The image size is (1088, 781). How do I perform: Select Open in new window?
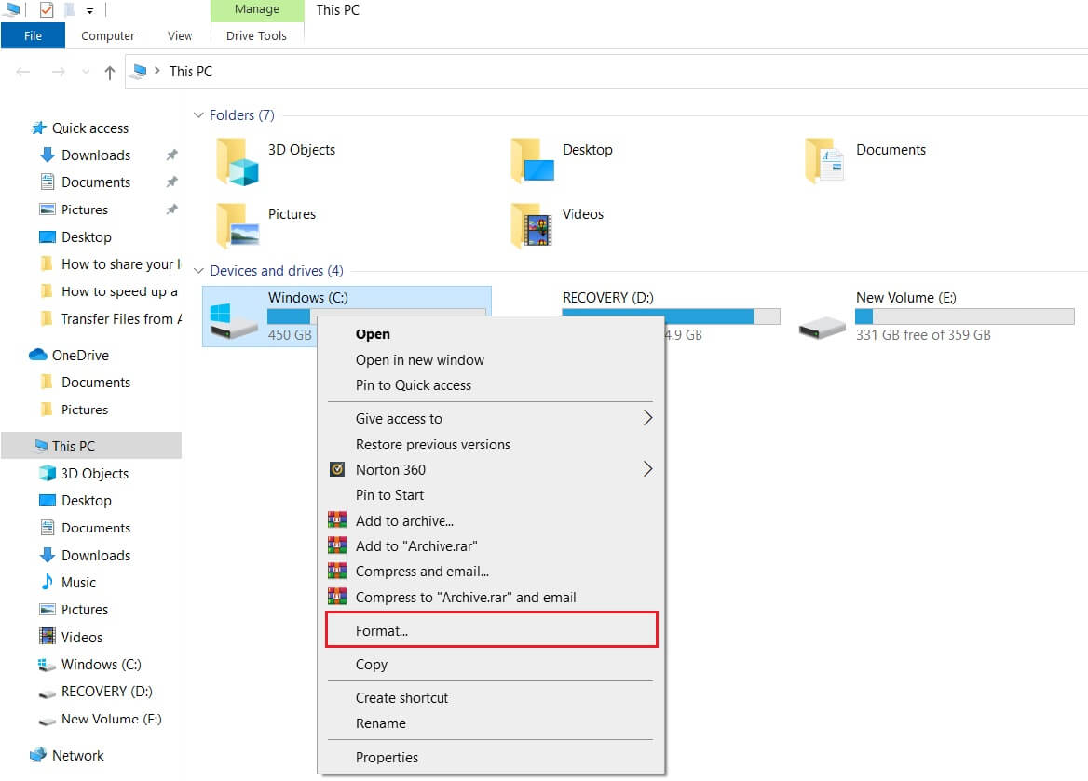click(491, 360)
